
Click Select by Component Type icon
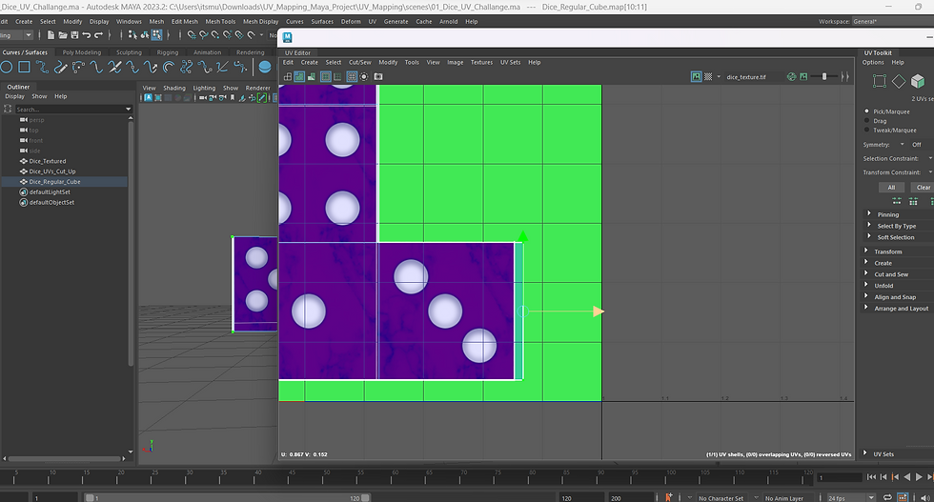[x=156, y=35]
